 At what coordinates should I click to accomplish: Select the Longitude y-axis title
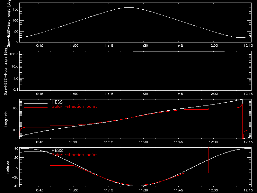click(6, 119)
